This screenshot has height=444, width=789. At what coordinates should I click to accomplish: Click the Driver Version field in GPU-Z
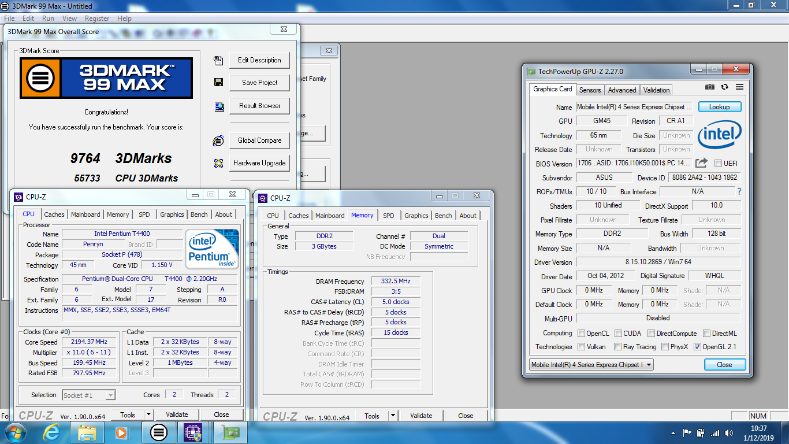[x=658, y=262]
